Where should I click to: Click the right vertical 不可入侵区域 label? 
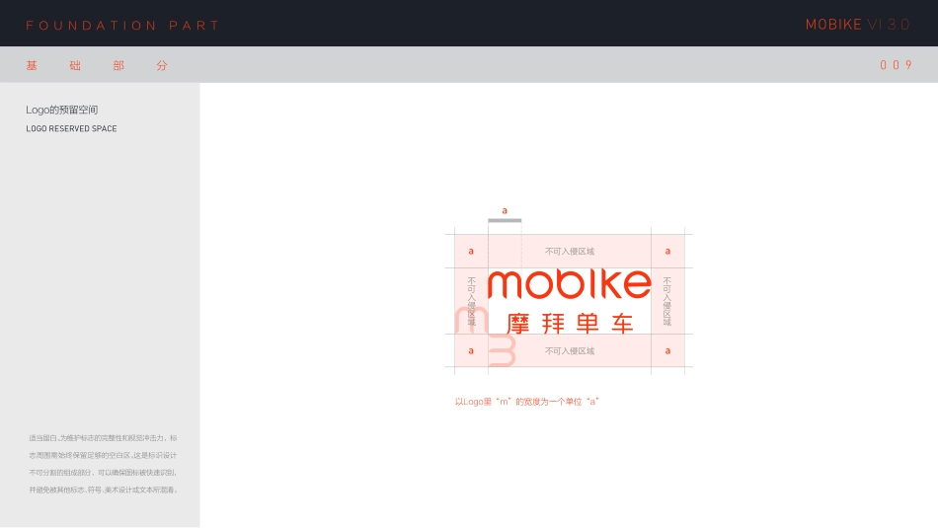coord(667,301)
